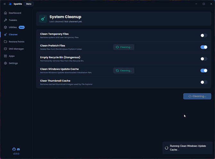Open the GitHub link icon
This screenshot has width=215, height=159.
tap(14, 149)
